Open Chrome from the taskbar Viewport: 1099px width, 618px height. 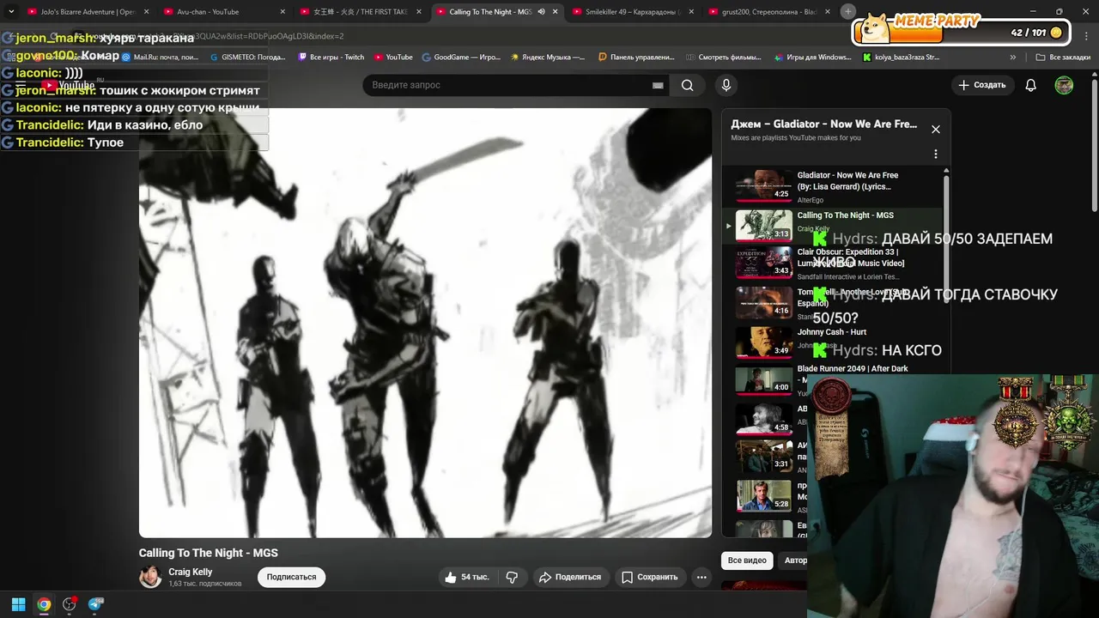[x=44, y=604]
